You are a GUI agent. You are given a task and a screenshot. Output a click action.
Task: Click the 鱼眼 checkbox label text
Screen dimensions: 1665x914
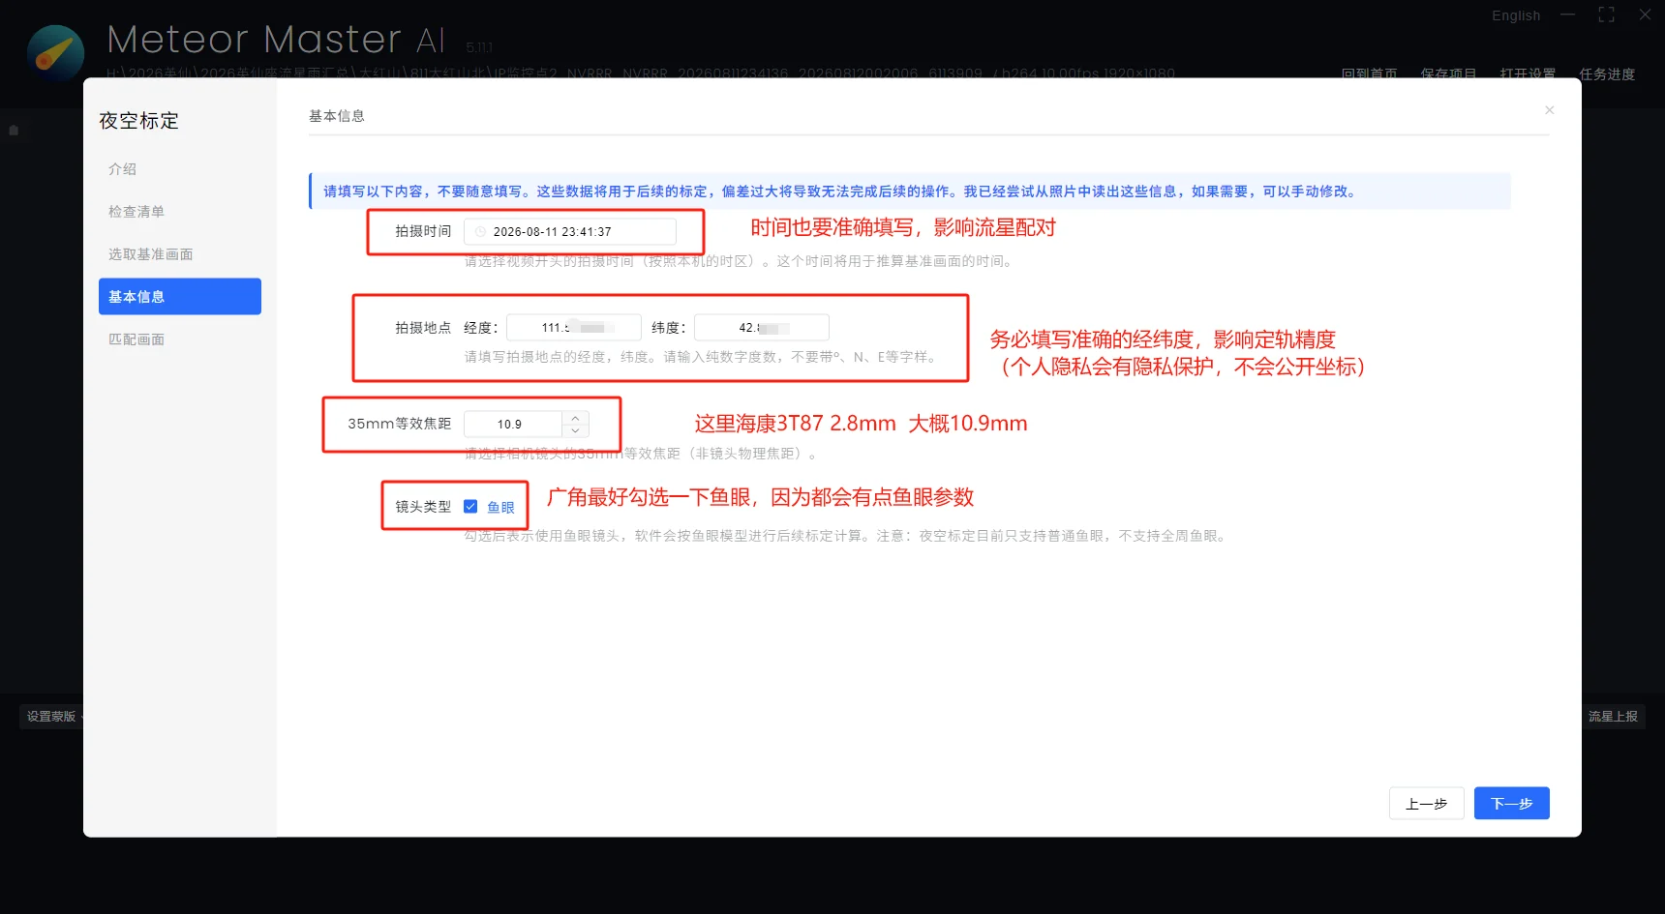[x=500, y=508]
